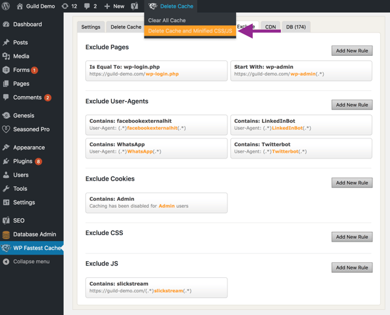Add New Rule for Exclude User-Agents
The height and width of the screenshot is (315, 390).
(x=352, y=105)
